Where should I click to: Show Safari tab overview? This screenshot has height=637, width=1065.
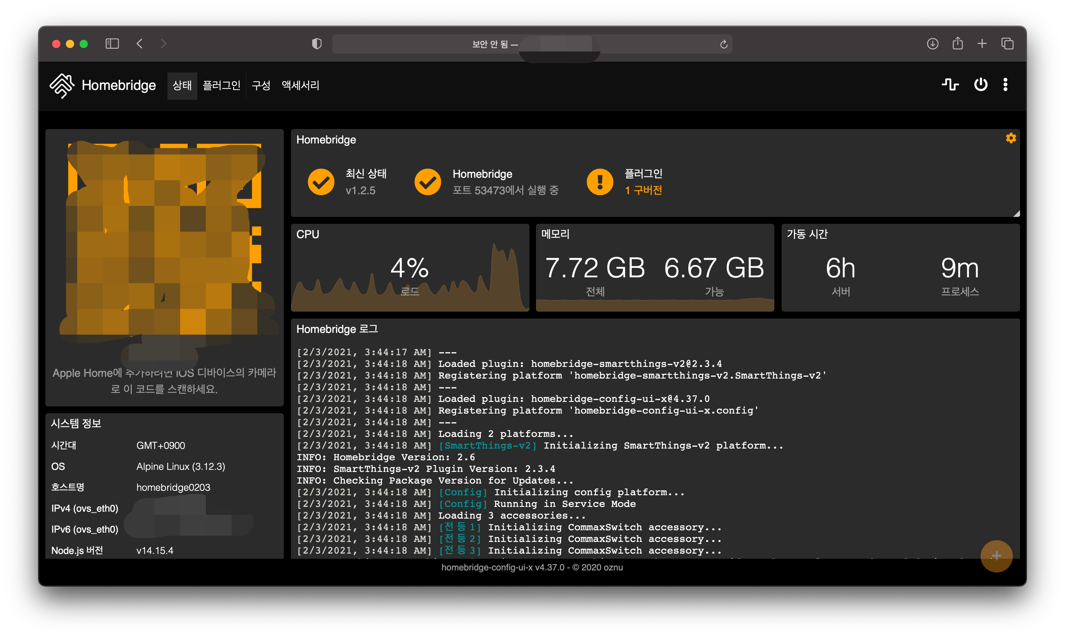tap(1007, 44)
